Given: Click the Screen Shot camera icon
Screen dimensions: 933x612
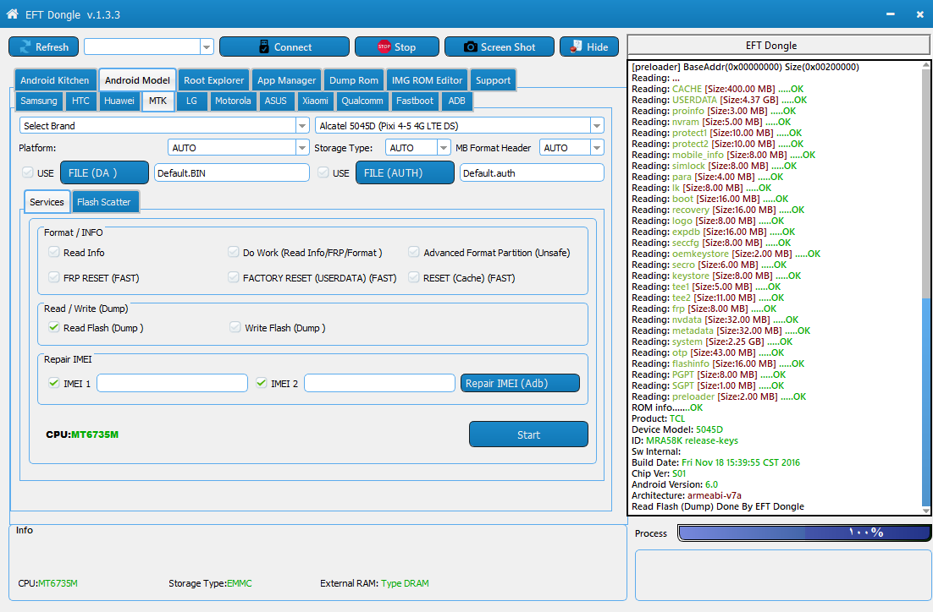Looking at the screenshot, I should pyautogui.click(x=471, y=47).
